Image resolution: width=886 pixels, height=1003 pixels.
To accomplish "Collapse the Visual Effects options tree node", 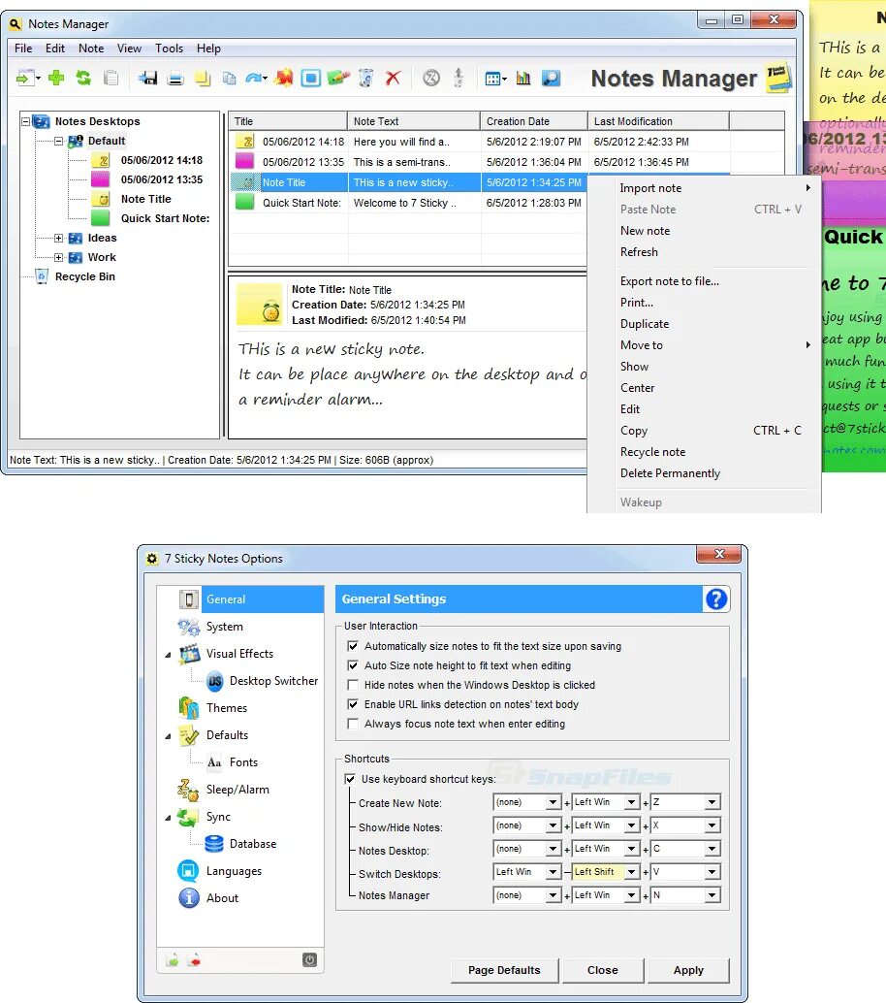I will point(168,655).
